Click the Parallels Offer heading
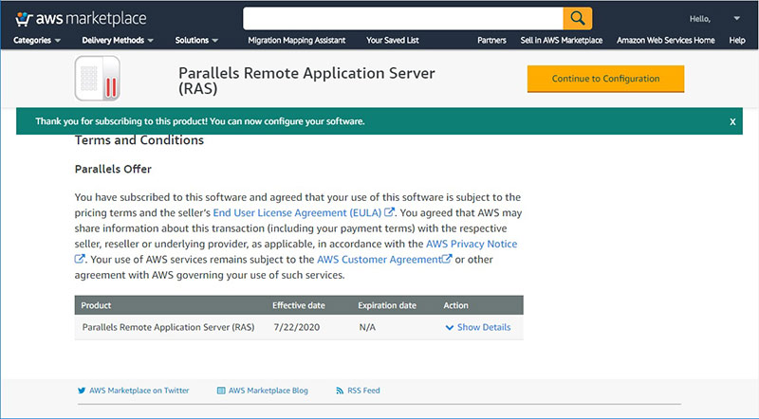The width and height of the screenshot is (759, 419). [113, 169]
